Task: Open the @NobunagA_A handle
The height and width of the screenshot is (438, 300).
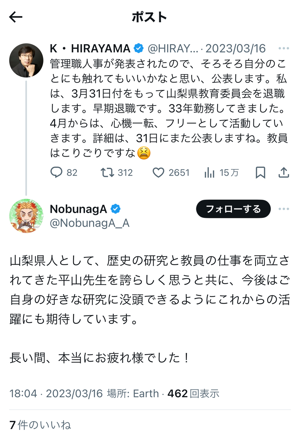Action: (89, 223)
